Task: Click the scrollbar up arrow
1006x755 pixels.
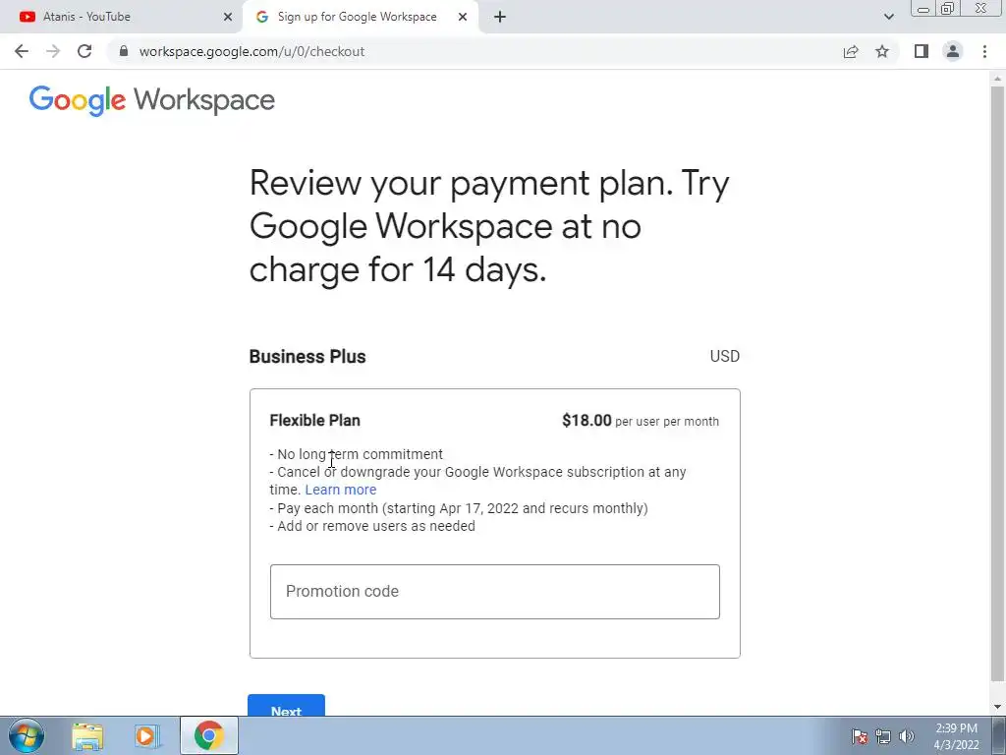Action: point(997,79)
